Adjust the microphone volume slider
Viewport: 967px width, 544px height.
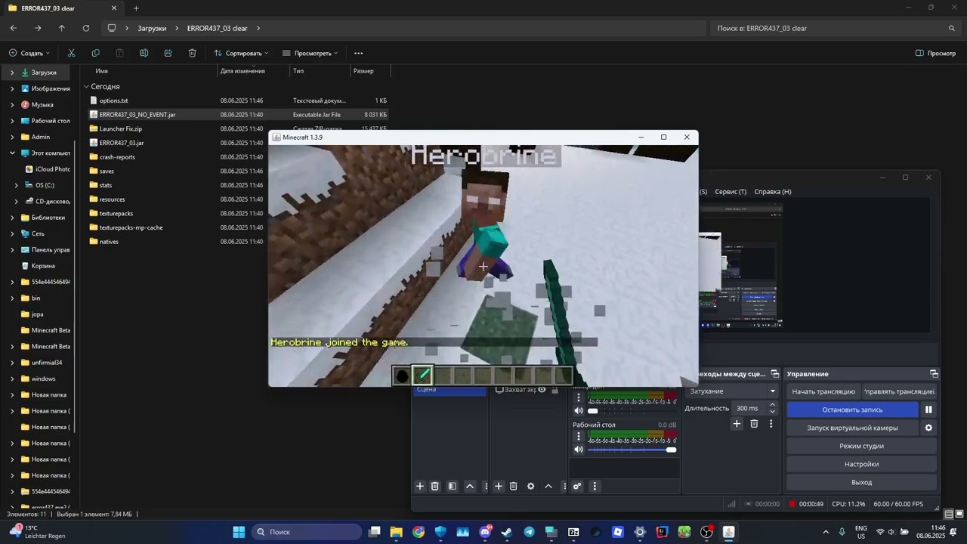tap(632, 411)
